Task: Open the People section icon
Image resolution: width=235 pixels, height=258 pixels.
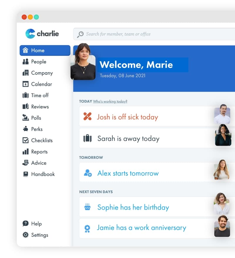Action: [x=26, y=62]
